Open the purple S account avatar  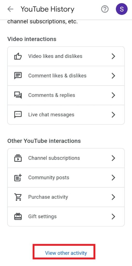point(121,9)
